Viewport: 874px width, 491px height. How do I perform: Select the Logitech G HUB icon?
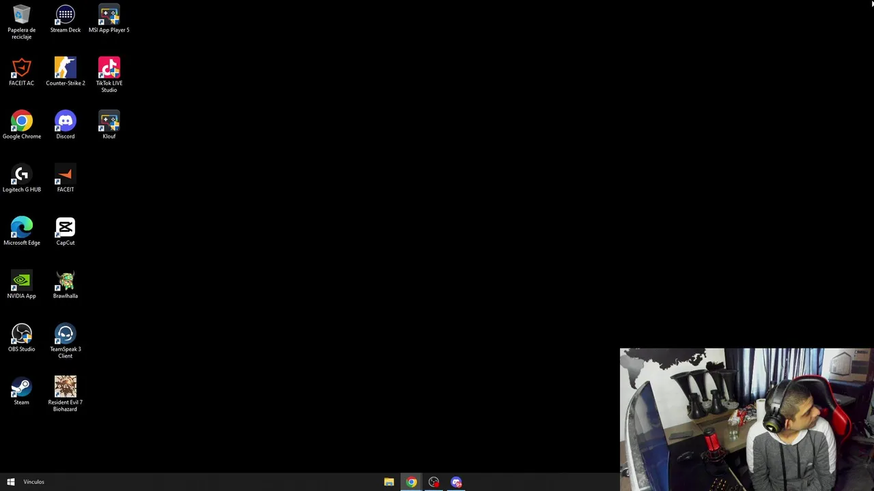tap(21, 179)
